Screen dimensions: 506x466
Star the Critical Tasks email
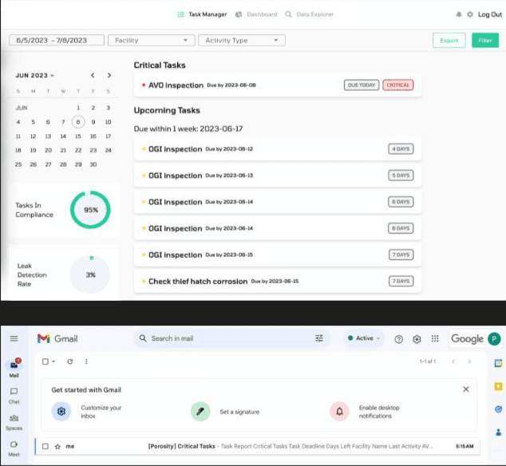tap(57, 446)
